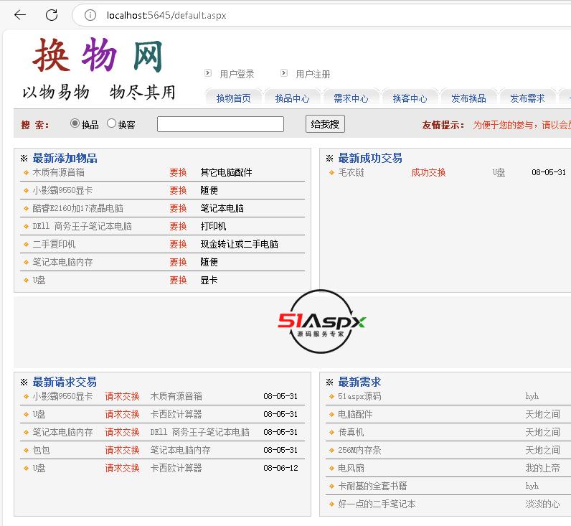Click the 毛衣链 successful trade entry
Image resolution: width=571 pixels, height=526 pixels.
point(351,172)
